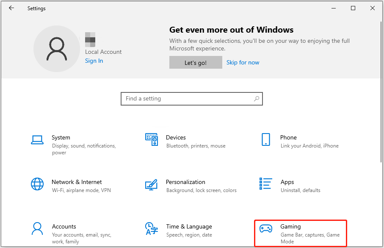Image resolution: width=384 pixels, height=248 pixels.
Task: Open the Apps list icon
Action: click(x=266, y=184)
